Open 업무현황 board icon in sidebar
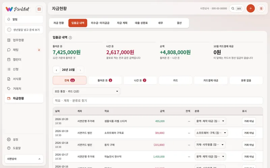 (x=9, y=40)
